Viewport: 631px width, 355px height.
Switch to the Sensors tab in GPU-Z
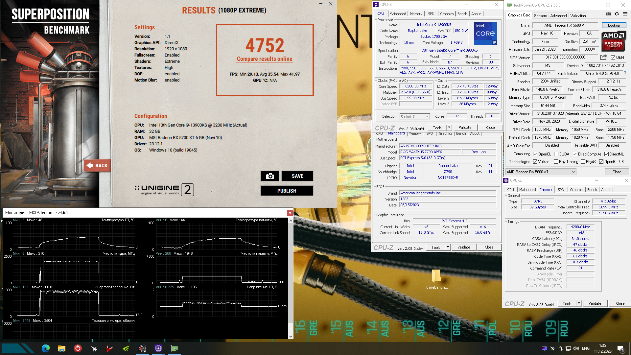coord(540,15)
